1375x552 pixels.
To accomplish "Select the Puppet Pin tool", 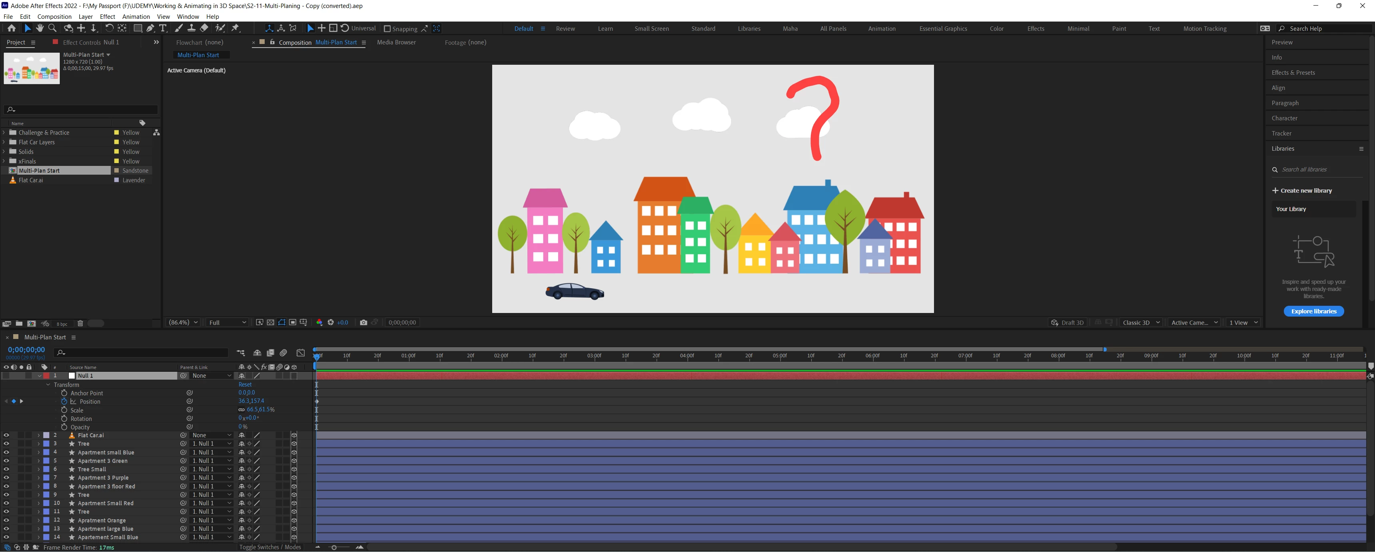I will point(235,28).
